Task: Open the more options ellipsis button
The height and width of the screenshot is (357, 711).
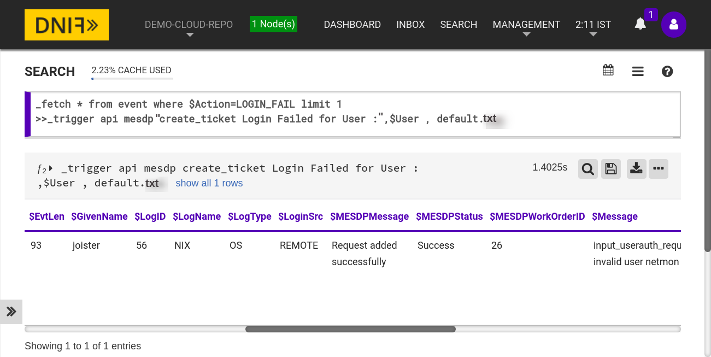Action: [659, 169]
